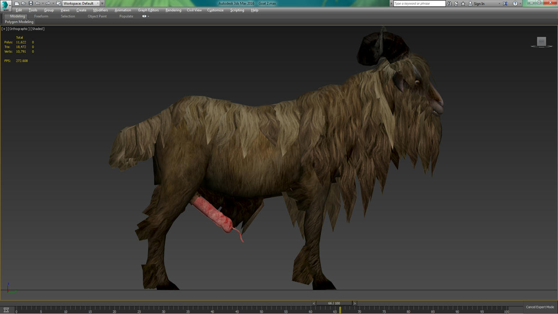Viewport: 558px width, 314px height.
Task: Click the time slider handle 66 / 100
Action: 334,303
